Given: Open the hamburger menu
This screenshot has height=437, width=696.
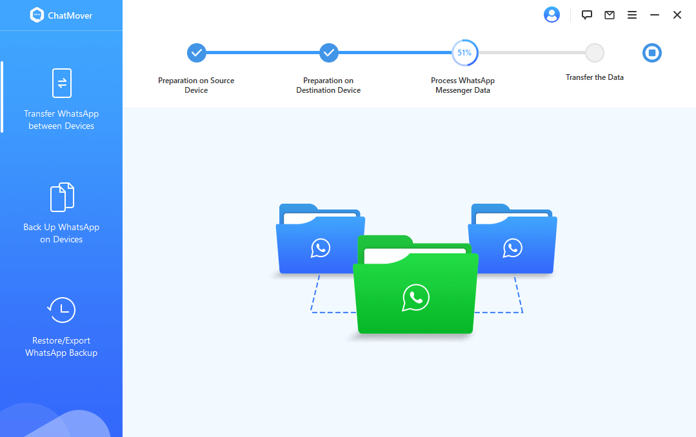Looking at the screenshot, I should point(632,15).
